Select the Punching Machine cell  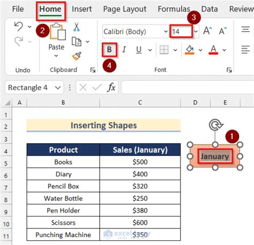coord(63,235)
